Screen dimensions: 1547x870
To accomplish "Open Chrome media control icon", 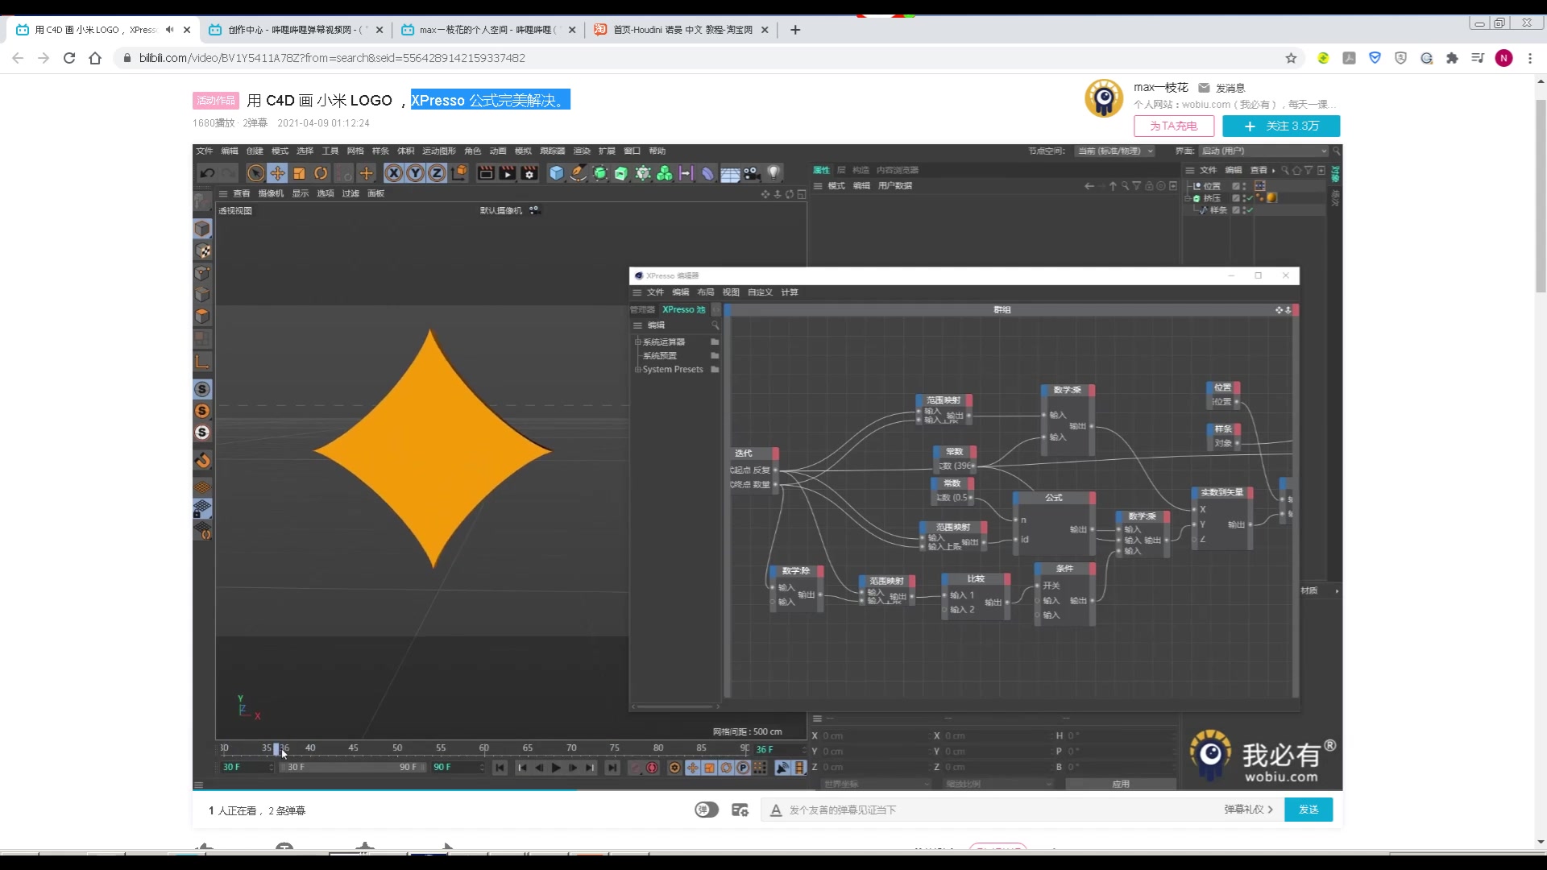I will click(1478, 58).
